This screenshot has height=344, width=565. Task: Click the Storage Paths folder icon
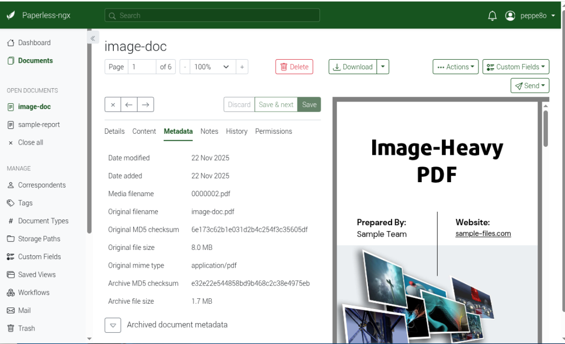[x=12, y=239]
